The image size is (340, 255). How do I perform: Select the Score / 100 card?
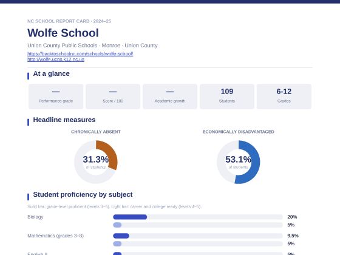tap(113, 97)
